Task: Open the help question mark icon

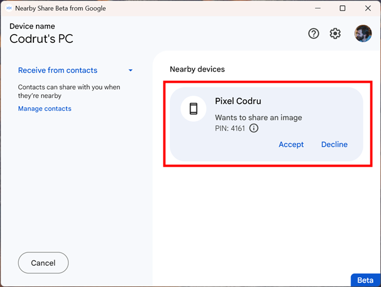Action: click(x=314, y=33)
